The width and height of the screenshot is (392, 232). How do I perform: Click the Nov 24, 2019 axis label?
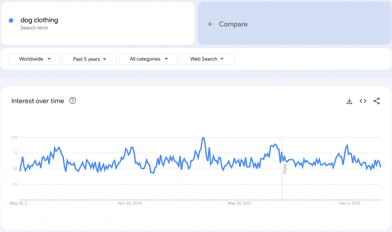click(x=130, y=203)
